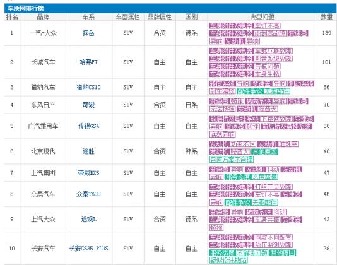
Task: Click the count value 46
Action: (x=326, y=194)
